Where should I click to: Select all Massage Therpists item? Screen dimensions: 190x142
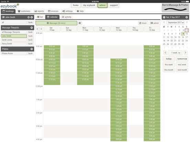point(14,32)
